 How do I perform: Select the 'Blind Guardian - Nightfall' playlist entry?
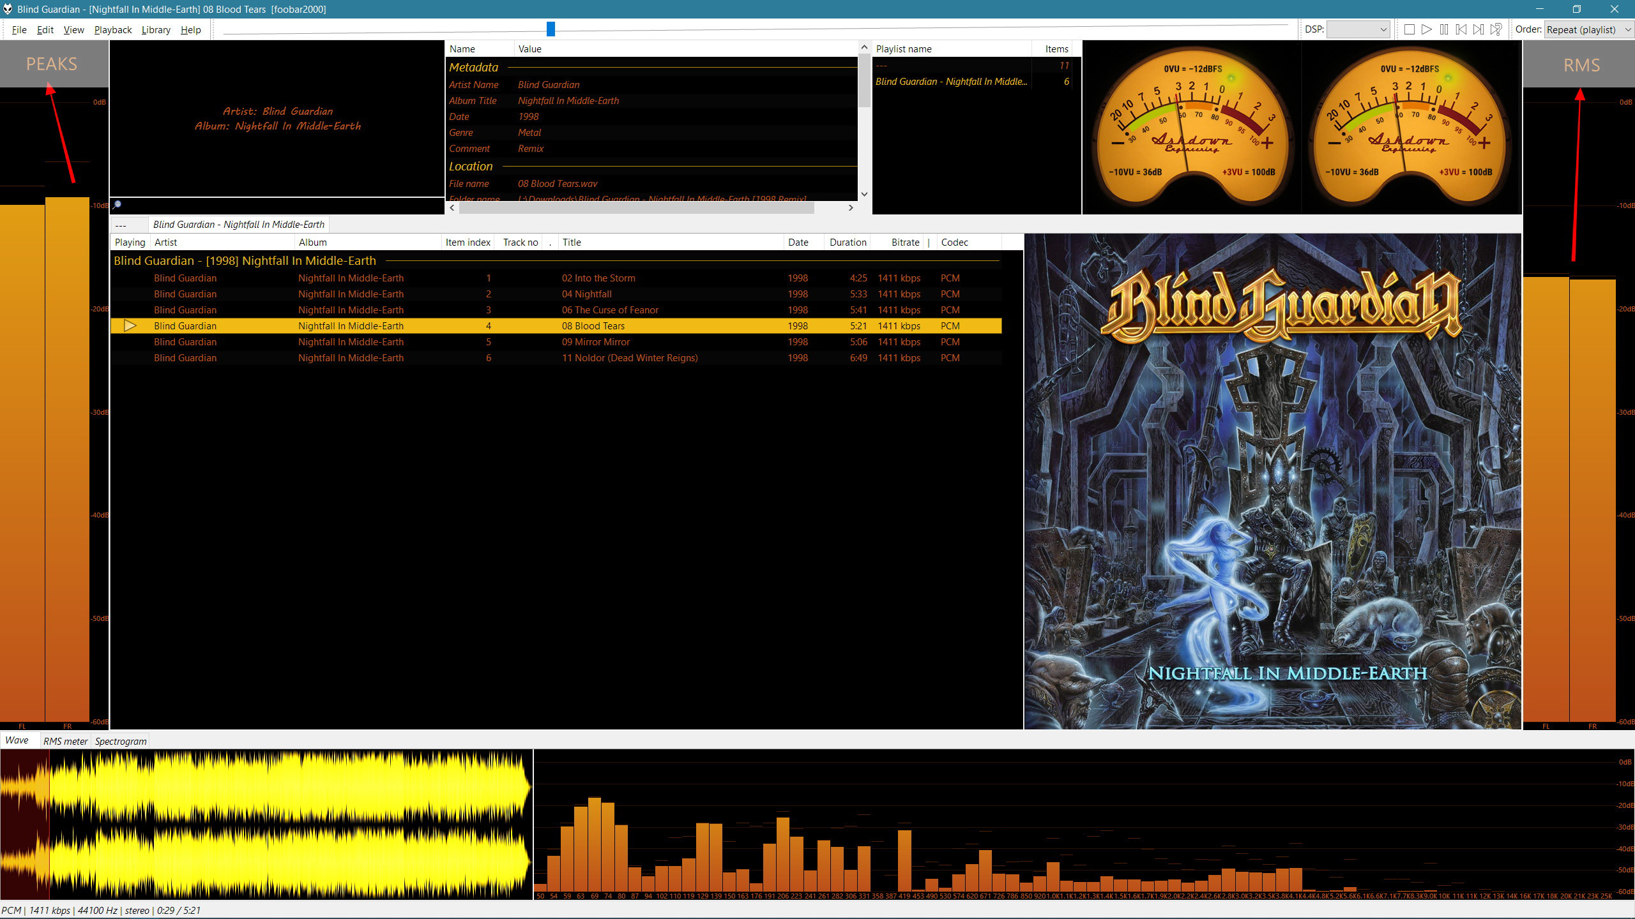(951, 82)
